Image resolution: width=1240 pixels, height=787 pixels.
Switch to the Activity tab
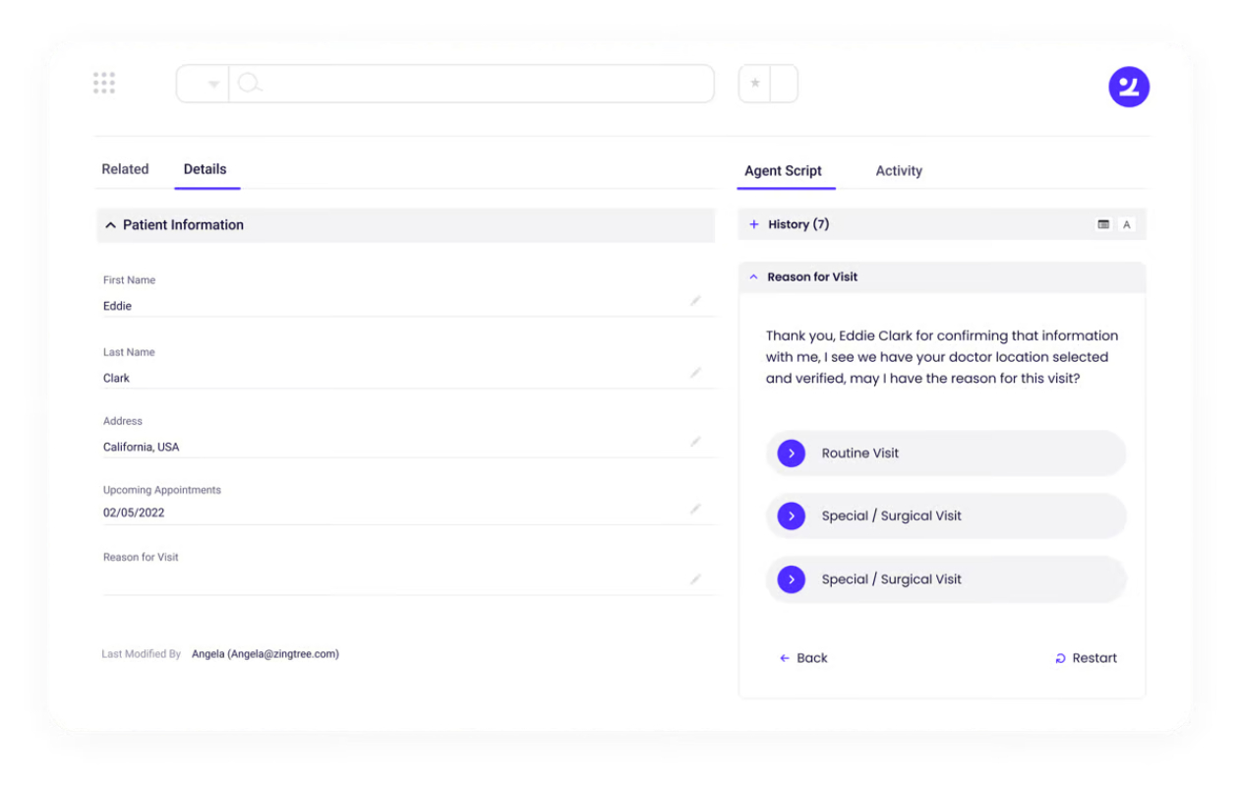pyautogui.click(x=899, y=170)
